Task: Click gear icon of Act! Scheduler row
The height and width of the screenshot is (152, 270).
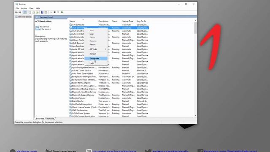Action: pyautogui.click(x=70, y=24)
